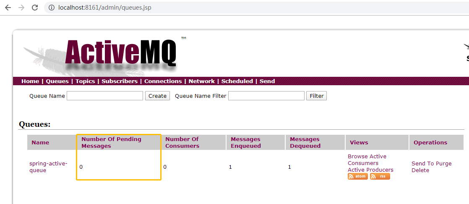The width and height of the screenshot is (469, 204).
Task: Click the browser back arrow
Action: point(8,8)
